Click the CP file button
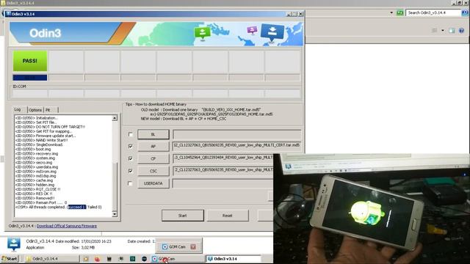Viewport: 470px width, 264px height. (153, 158)
